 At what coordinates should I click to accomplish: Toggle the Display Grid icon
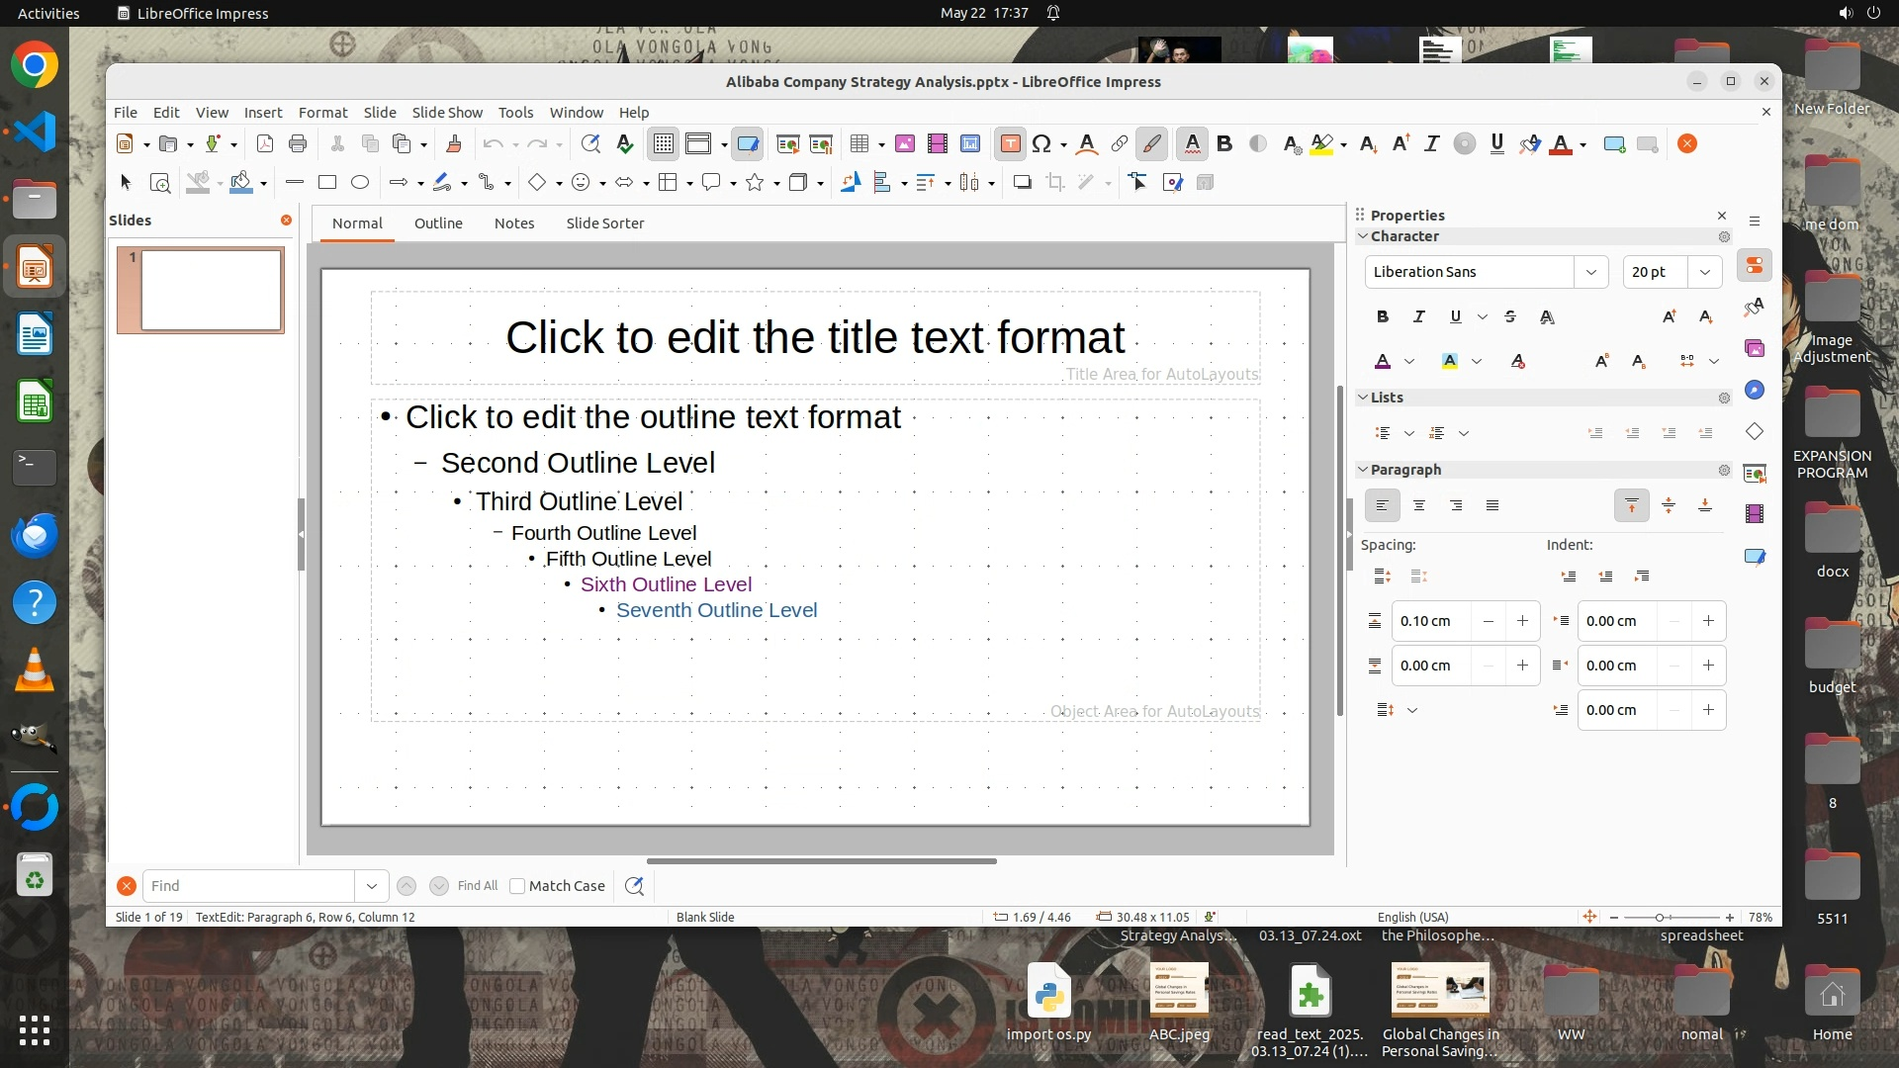click(x=663, y=144)
